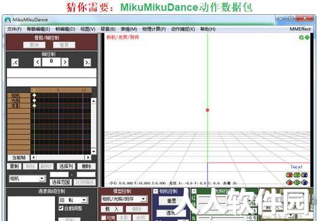Toggle the 自動调整 checkbox
This screenshot has height=221, width=318.
(x=61, y=208)
